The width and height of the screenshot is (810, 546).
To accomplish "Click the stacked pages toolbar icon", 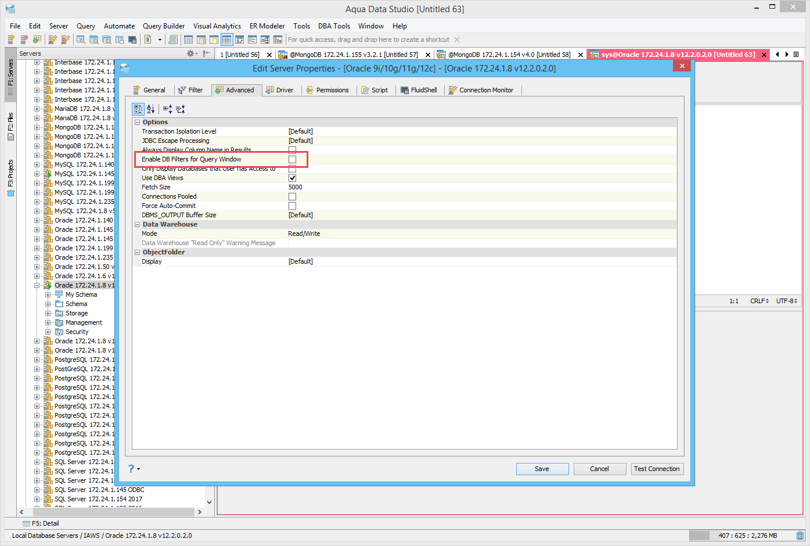I will [x=173, y=39].
